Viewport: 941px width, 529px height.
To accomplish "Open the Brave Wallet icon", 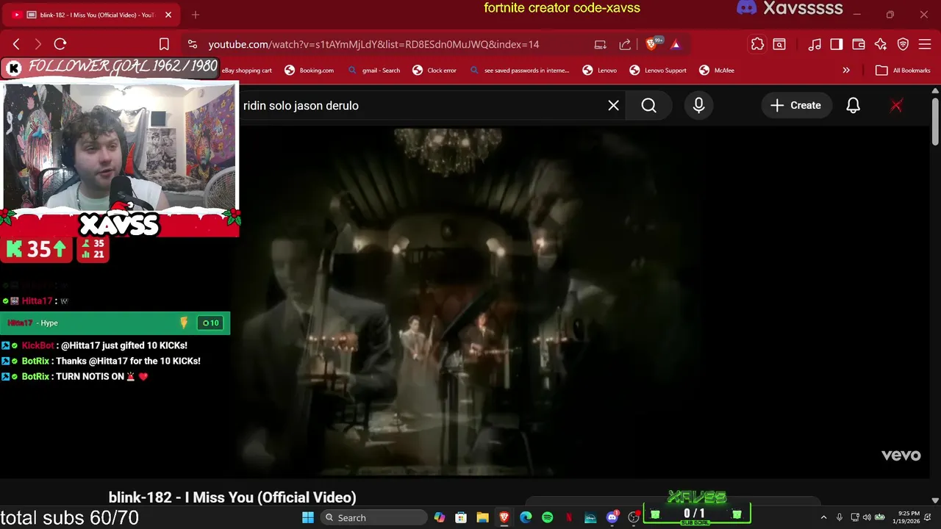I will click(858, 44).
